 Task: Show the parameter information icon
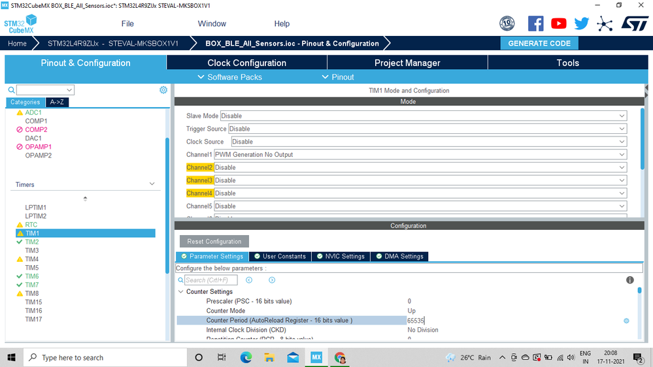[x=629, y=280]
